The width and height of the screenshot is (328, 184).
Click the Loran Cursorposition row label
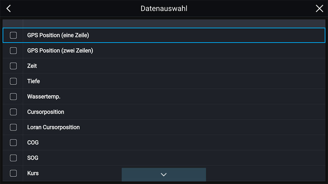(53, 127)
